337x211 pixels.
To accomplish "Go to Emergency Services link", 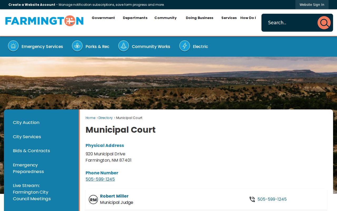I will pos(42,46).
